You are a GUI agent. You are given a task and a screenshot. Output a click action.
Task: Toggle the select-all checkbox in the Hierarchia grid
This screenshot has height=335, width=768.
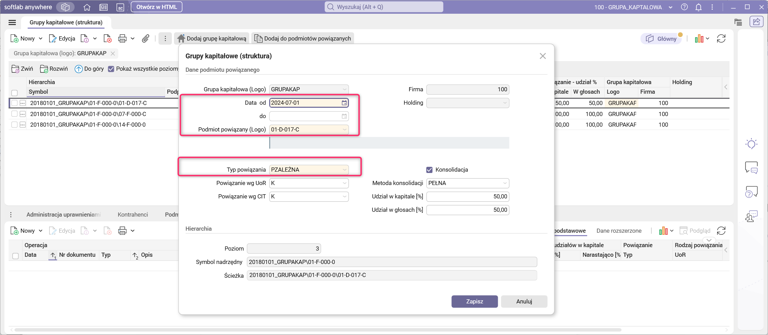tap(14, 93)
